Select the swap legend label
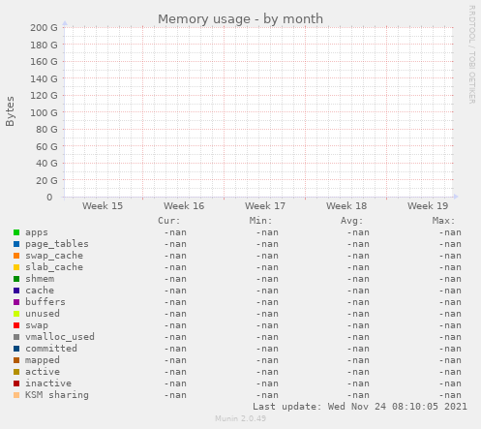The width and height of the screenshot is (481, 429). 37,325
